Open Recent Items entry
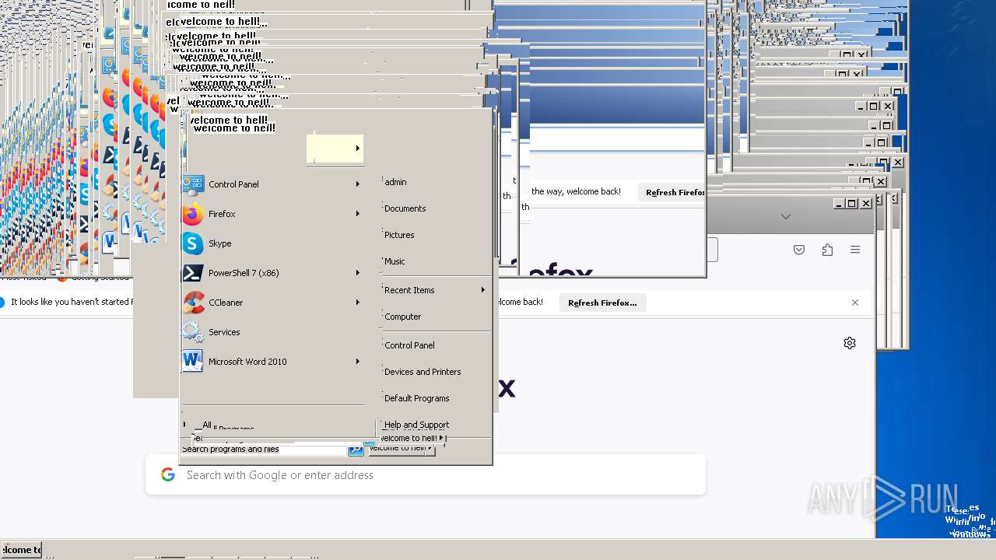 pos(409,290)
